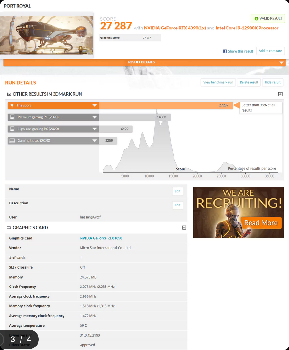Click the Hide result button
This screenshot has width=289, height=350.
(x=273, y=82)
